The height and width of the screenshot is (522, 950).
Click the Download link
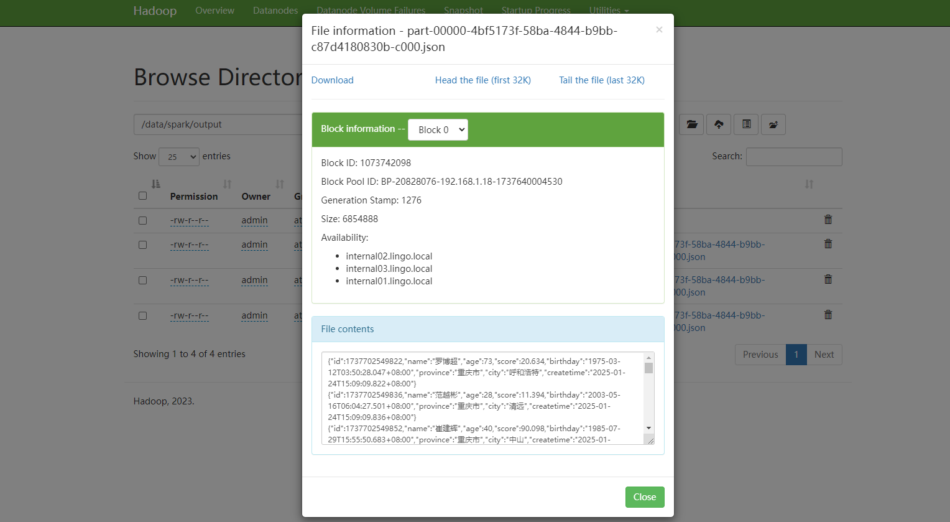332,80
